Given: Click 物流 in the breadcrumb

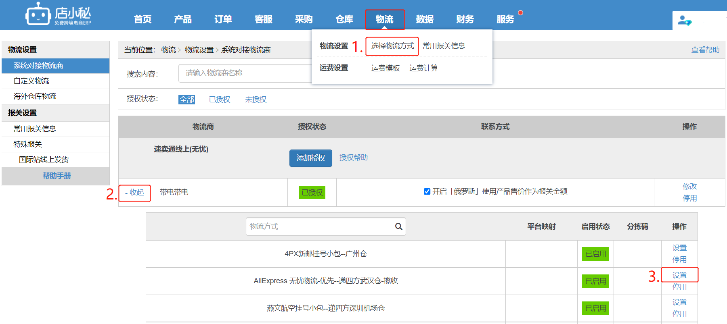Looking at the screenshot, I should click(x=169, y=50).
